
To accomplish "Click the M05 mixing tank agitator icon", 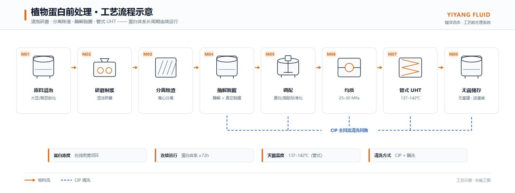I will pyautogui.click(x=288, y=67).
